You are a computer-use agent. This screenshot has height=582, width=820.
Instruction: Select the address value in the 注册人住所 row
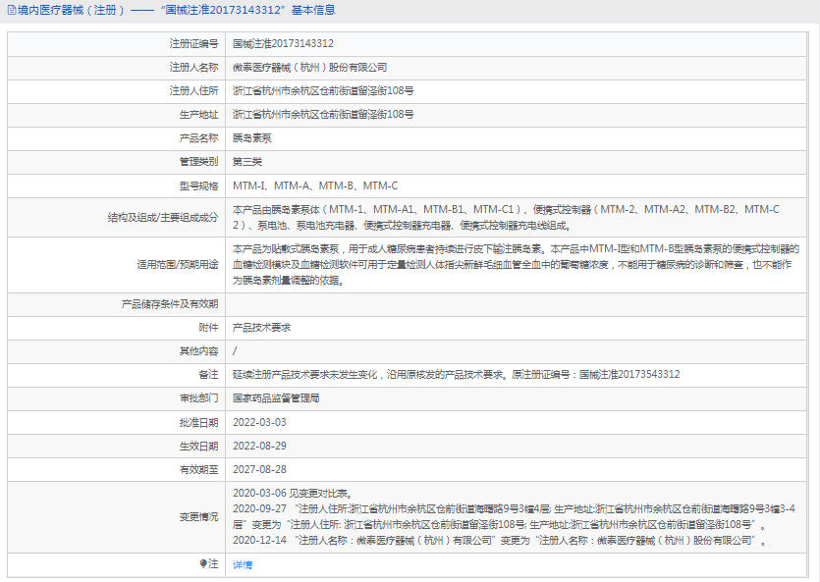coord(323,91)
